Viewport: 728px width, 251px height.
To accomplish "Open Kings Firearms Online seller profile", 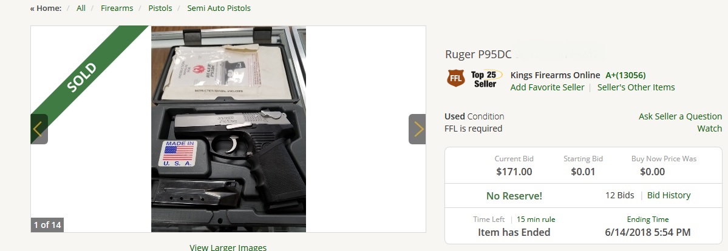I will point(556,75).
